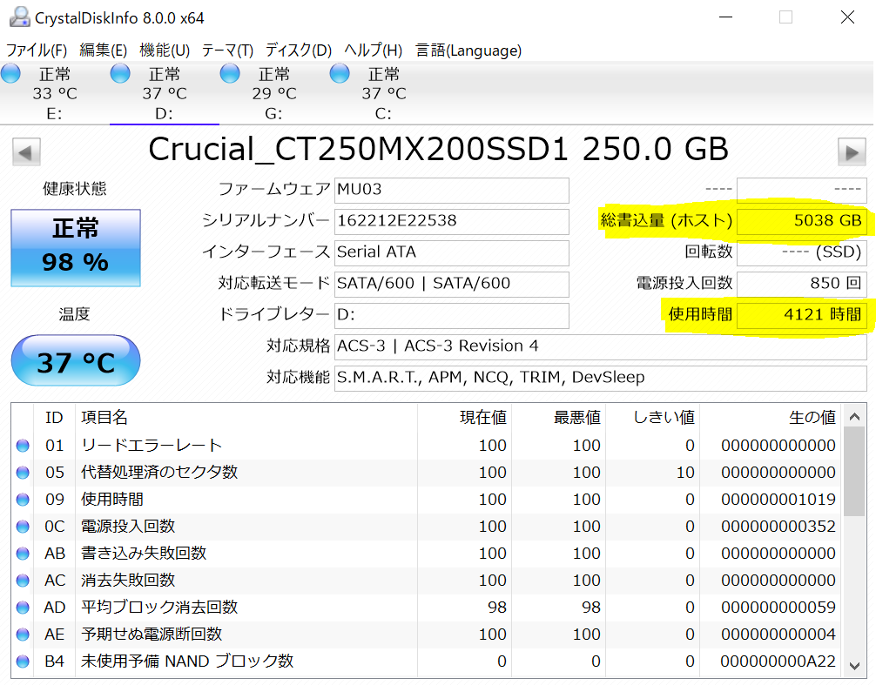Go to next disk with right arrow

coord(851,152)
